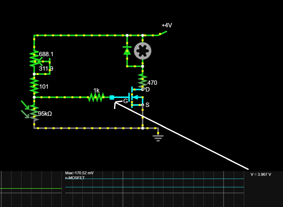Screen dimensions: 283x207
Task: Click the Max=170.52 mV scope readout
Action: point(79,173)
